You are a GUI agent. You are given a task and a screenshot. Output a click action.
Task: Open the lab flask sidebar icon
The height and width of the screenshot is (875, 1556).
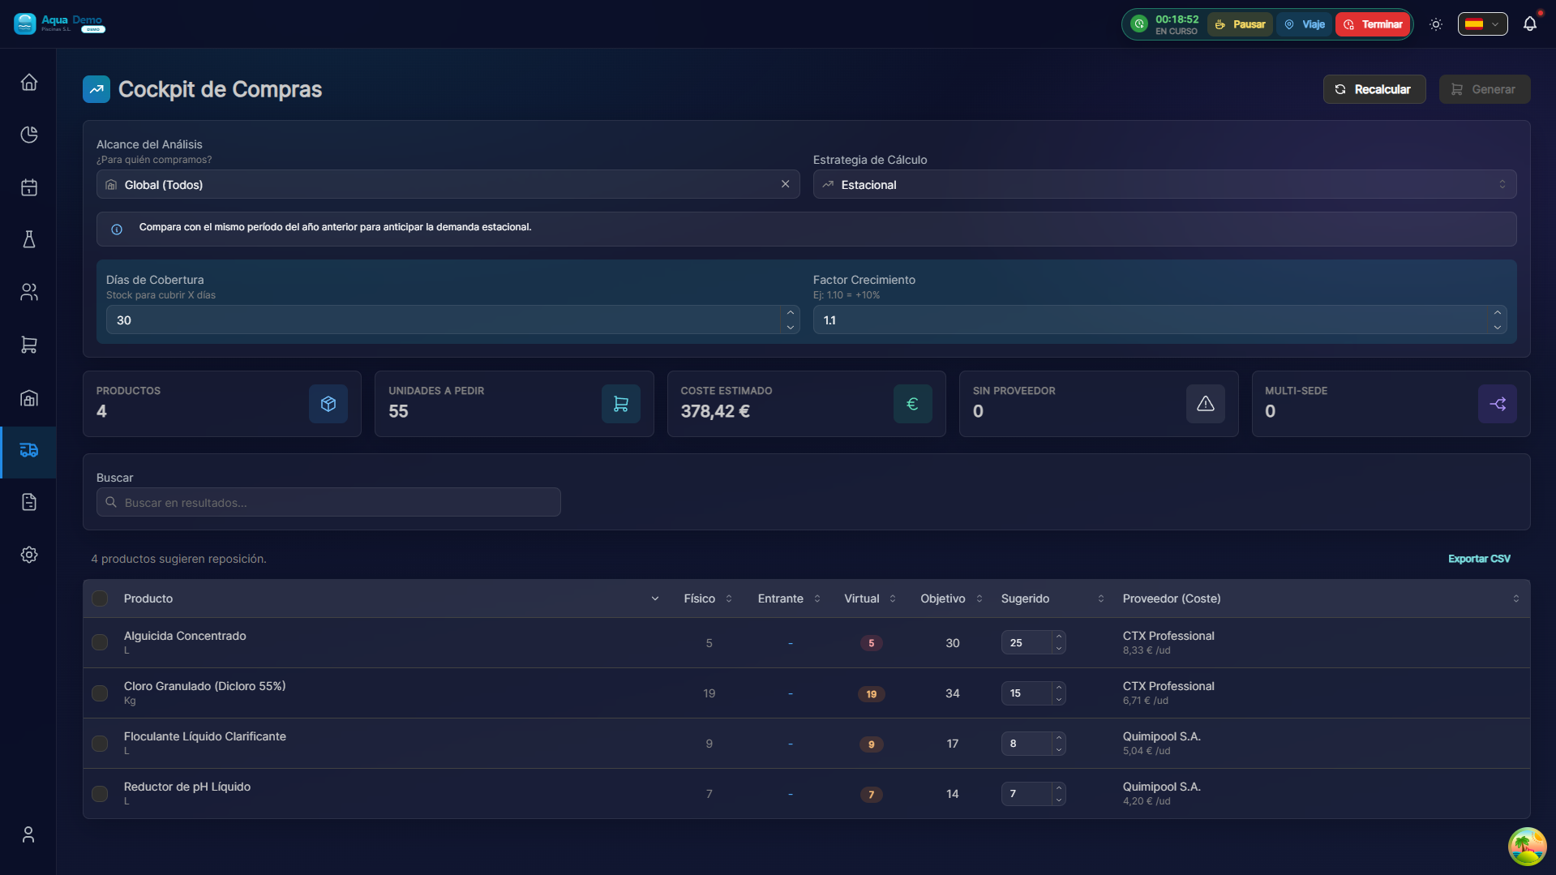click(29, 239)
